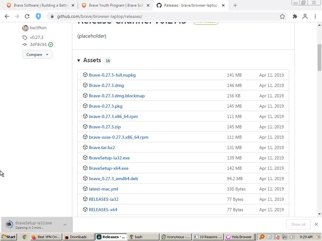Screen dimensions: 322x241
Task: Click bsclifton avatar image
Action: coord(25,28)
